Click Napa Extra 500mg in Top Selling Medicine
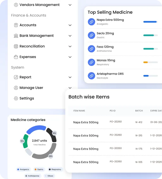162x179 pixels. [x=110, y=20]
